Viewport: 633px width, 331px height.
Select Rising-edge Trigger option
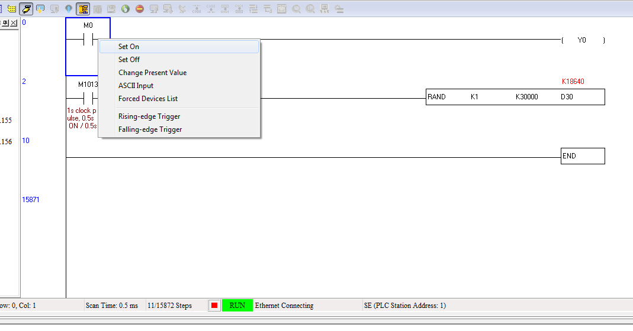(149, 116)
